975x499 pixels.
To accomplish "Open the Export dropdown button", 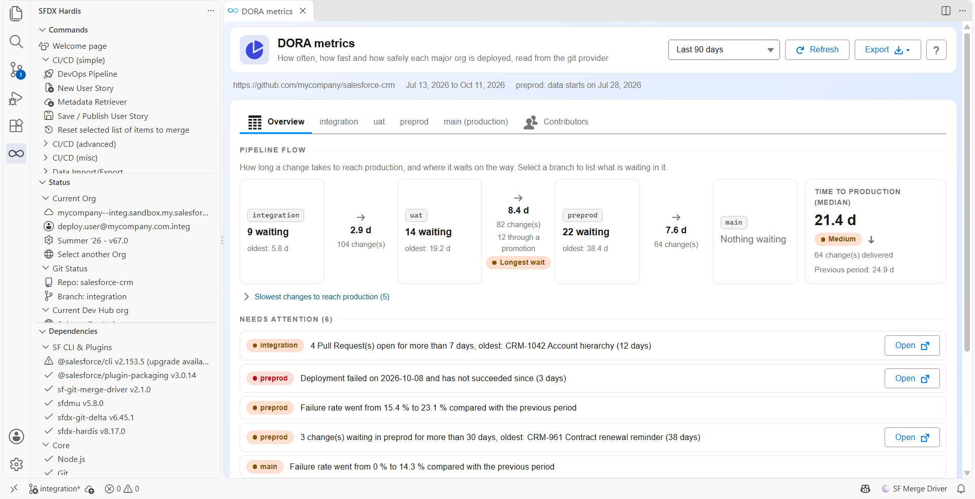I will 887,50.
